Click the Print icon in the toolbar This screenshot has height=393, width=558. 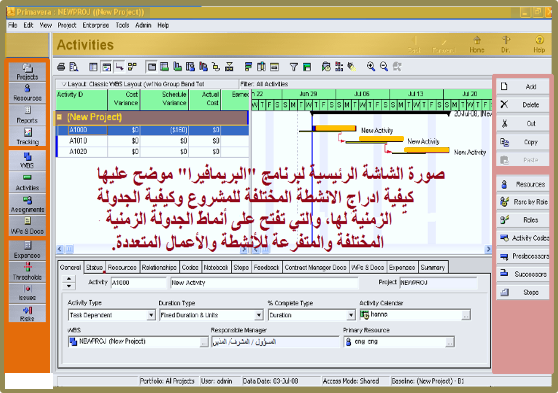[61, 67]
